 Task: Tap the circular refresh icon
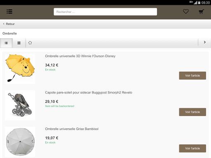(30, 43)
